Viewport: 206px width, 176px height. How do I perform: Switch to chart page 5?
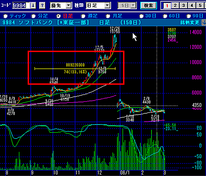click(200, 6)
